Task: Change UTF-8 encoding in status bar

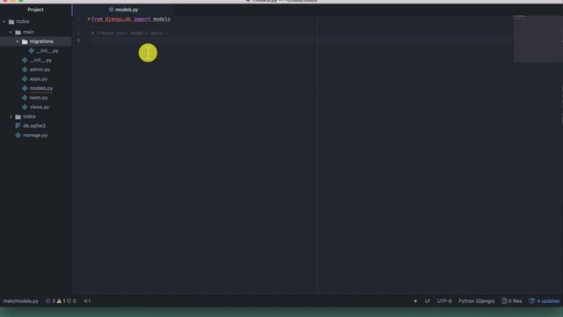Action: pyautogui.click(x=444, y=301)
